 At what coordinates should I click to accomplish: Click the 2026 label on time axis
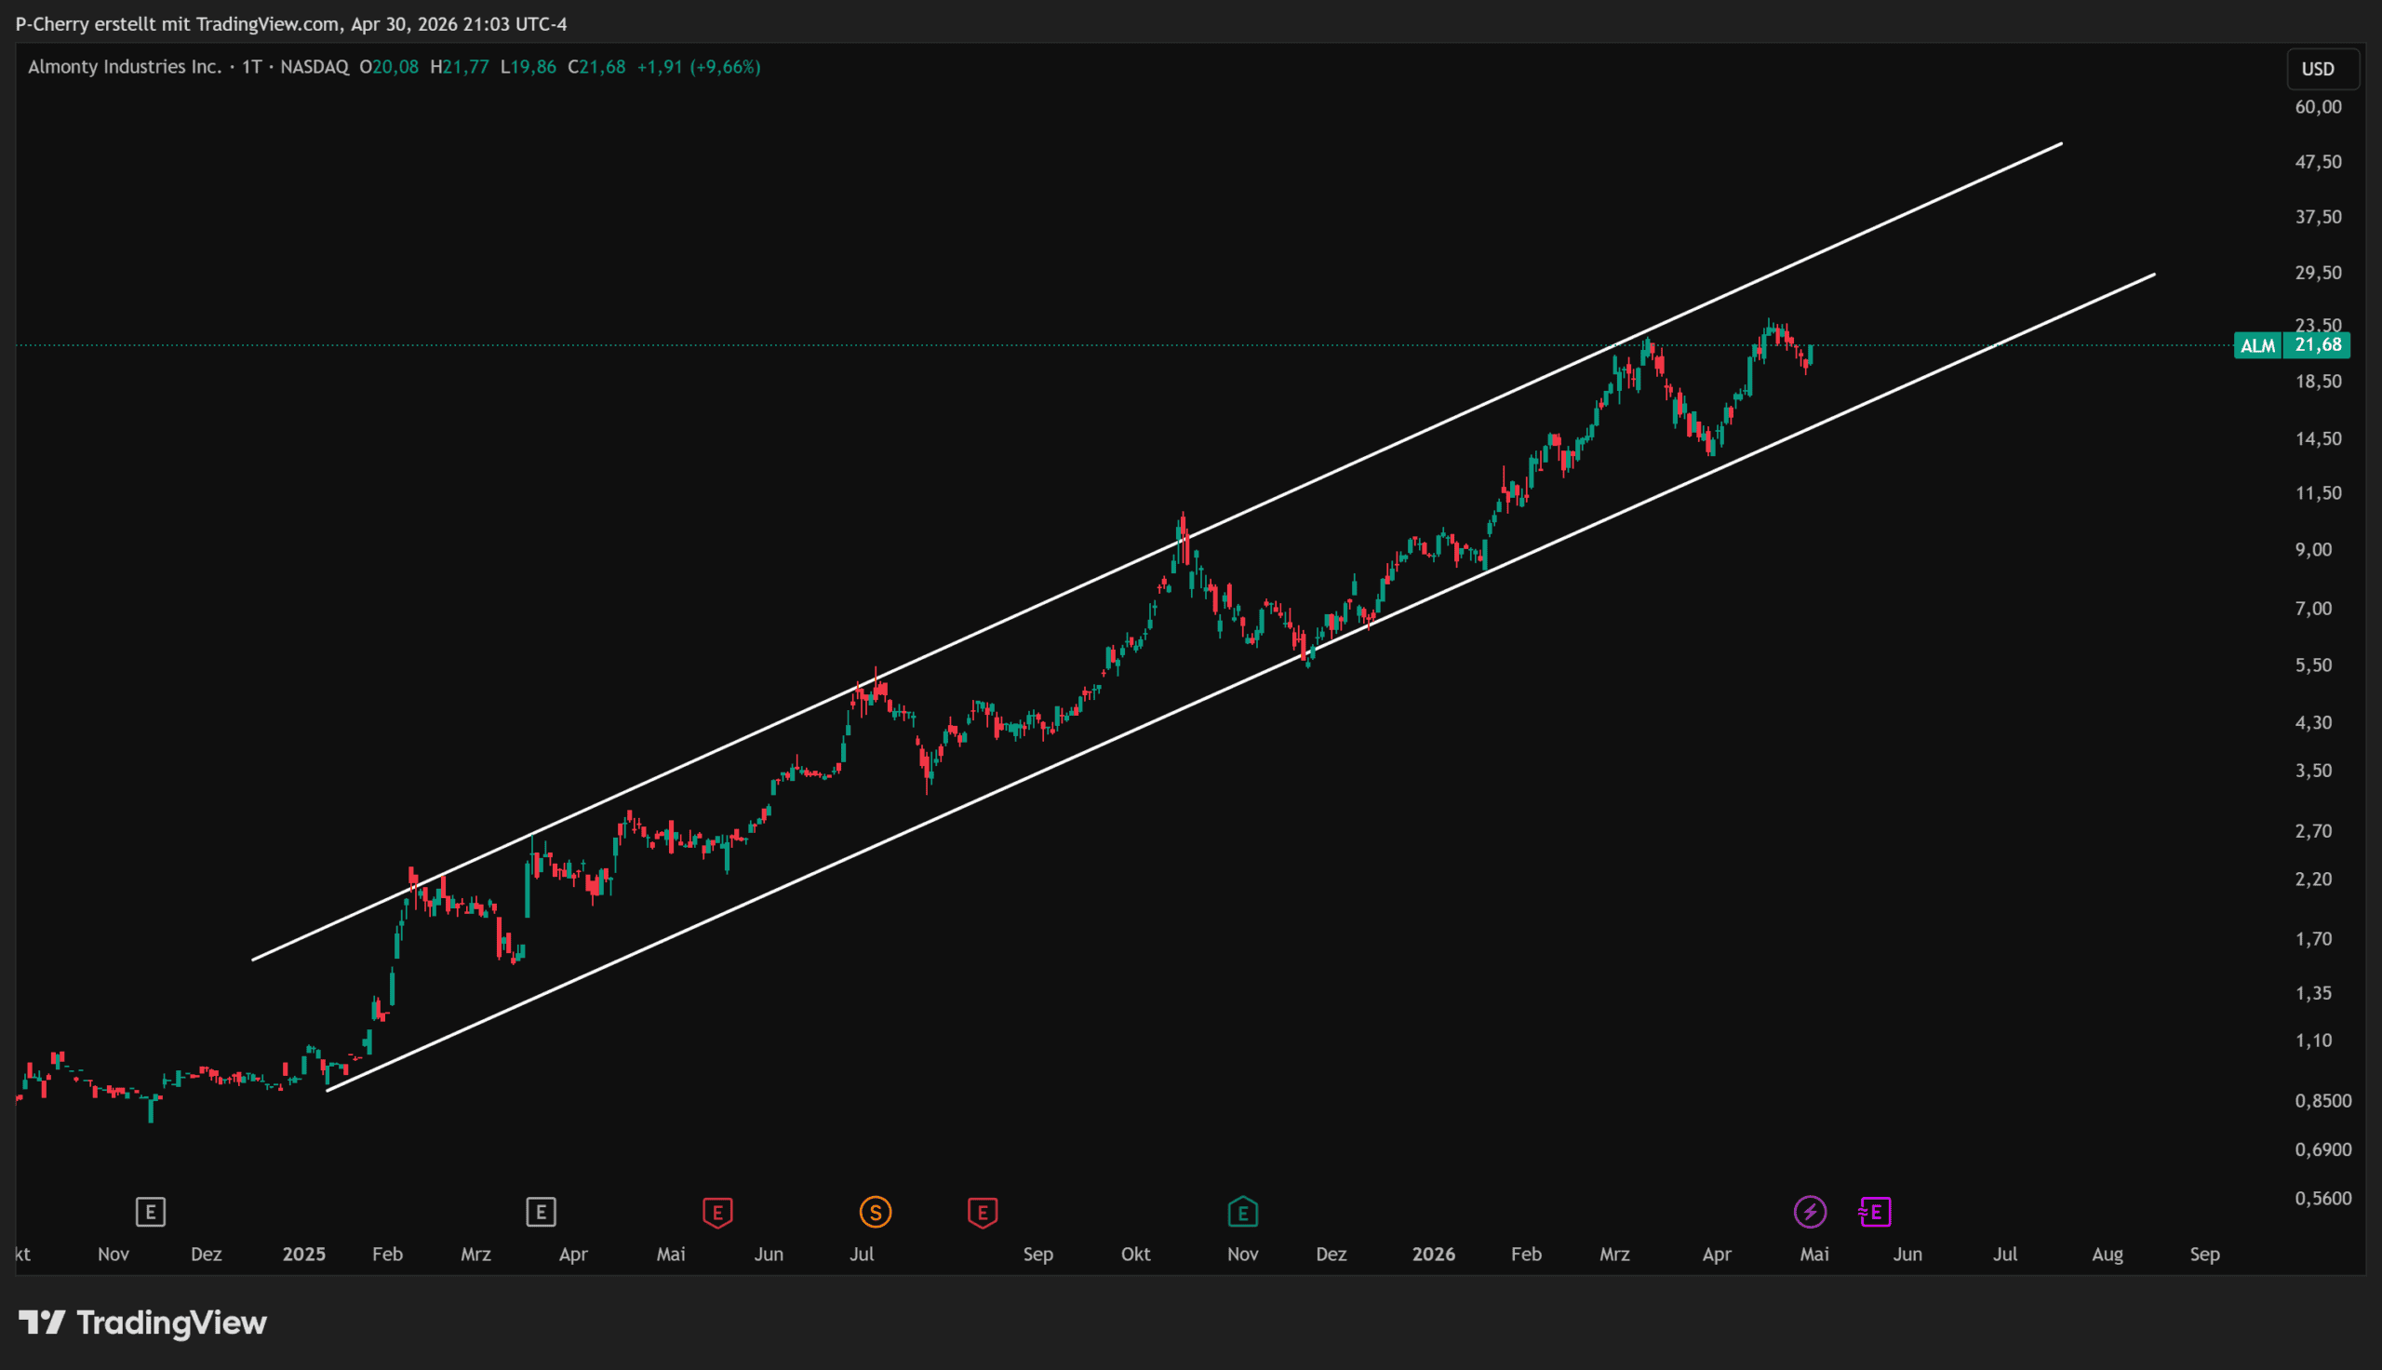click(x=1433, y=1255)
